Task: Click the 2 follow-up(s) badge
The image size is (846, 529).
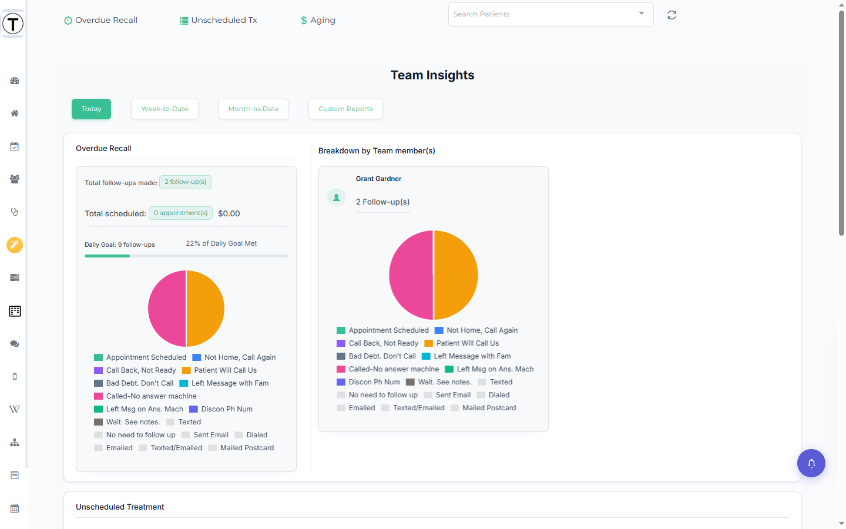Action: click(185, 182)
